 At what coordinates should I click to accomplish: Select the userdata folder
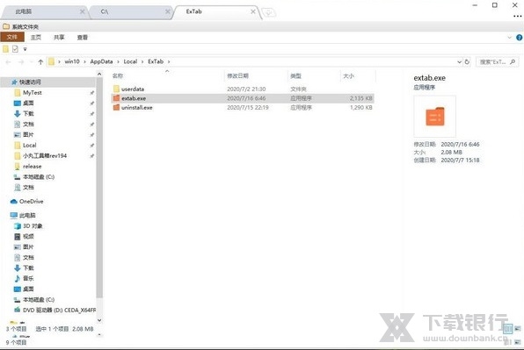click(243, 89)
